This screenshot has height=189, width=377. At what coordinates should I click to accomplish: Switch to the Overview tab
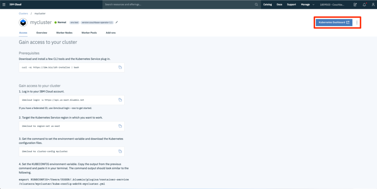pos(42,33)
